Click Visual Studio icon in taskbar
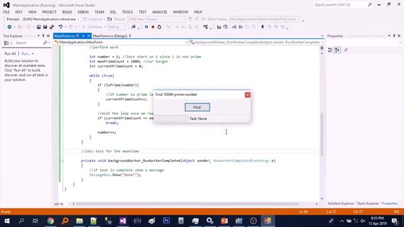Viewport: 404px width, 227px height. tap(123, 221)
